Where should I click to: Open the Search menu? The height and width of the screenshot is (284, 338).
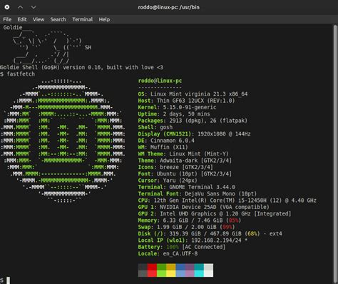coord(58,19)
